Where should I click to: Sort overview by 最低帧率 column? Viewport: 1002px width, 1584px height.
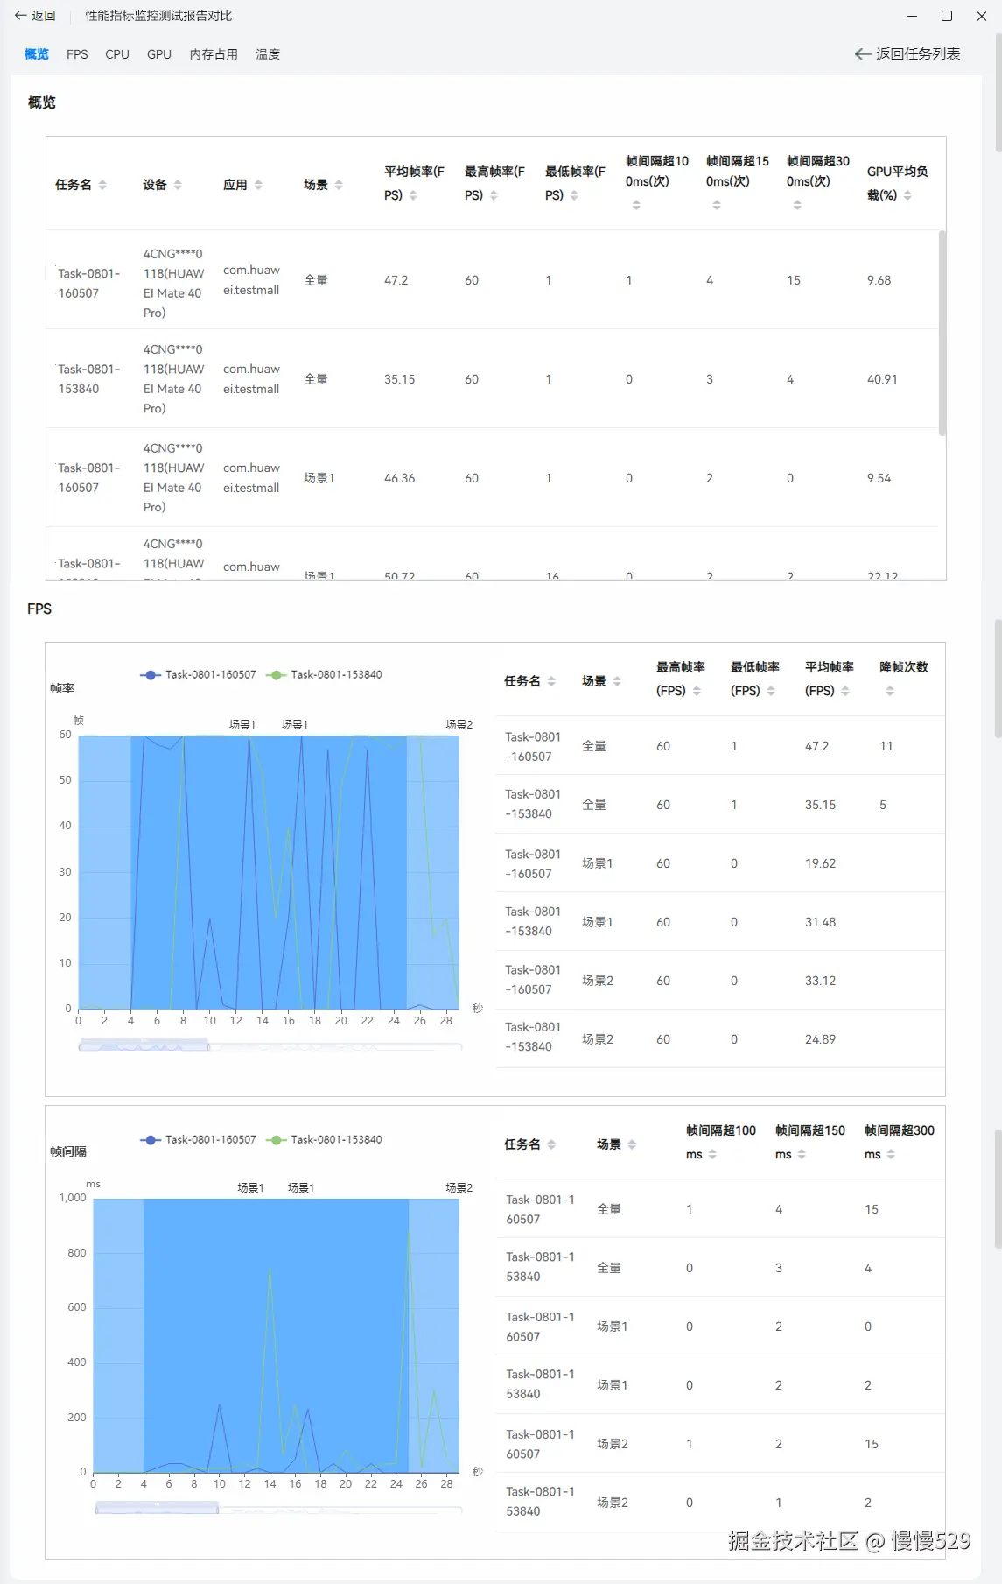point(574,195)
